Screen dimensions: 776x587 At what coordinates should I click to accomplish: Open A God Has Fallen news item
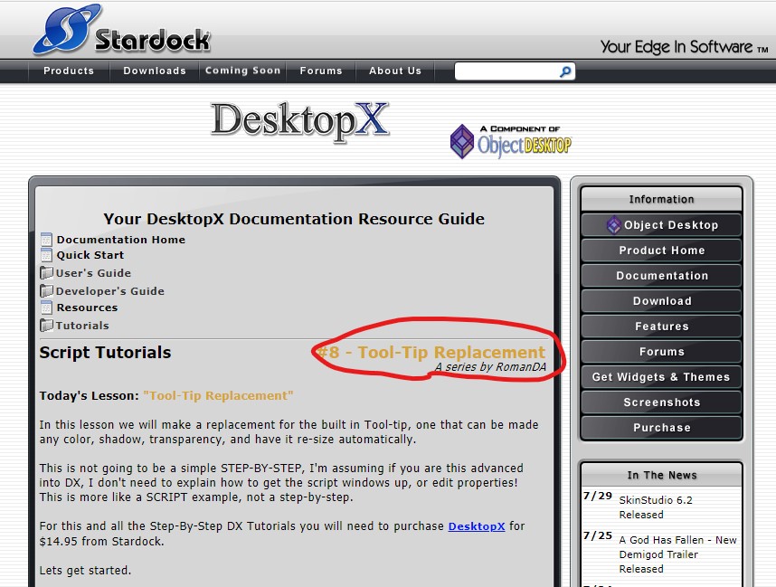pyautogui.click(x=678, y=554)
